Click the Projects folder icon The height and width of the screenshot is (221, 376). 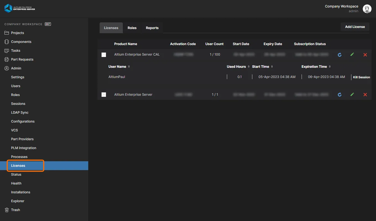coord(7,33)
